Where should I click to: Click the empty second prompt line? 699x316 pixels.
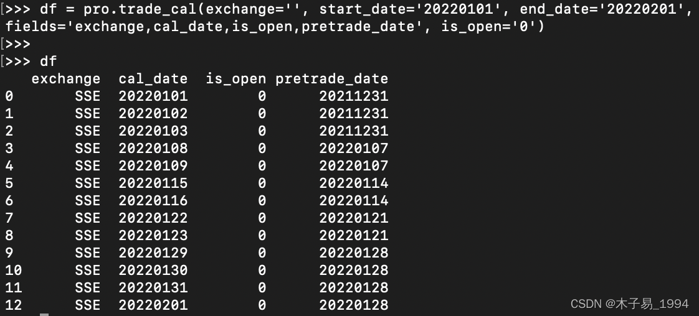tap(18, 44)
